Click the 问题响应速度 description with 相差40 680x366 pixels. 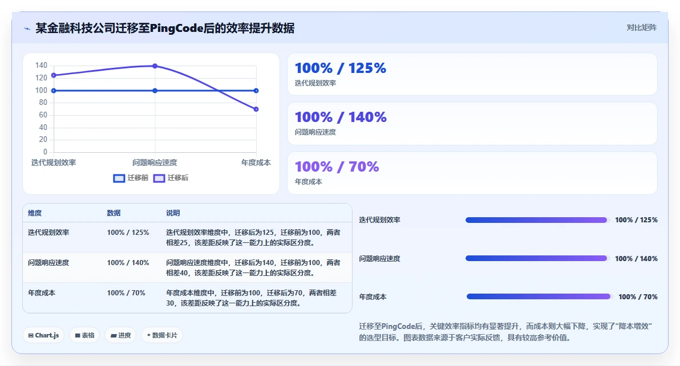click(x=253, y=268)
